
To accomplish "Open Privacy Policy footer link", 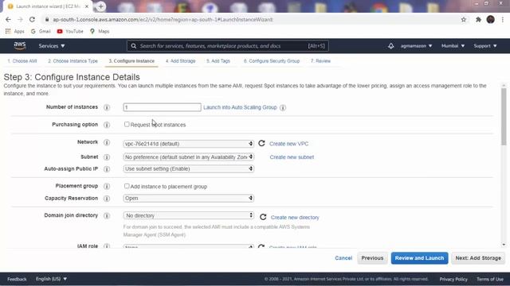I will pyautogui.click(x=453, y=279).
